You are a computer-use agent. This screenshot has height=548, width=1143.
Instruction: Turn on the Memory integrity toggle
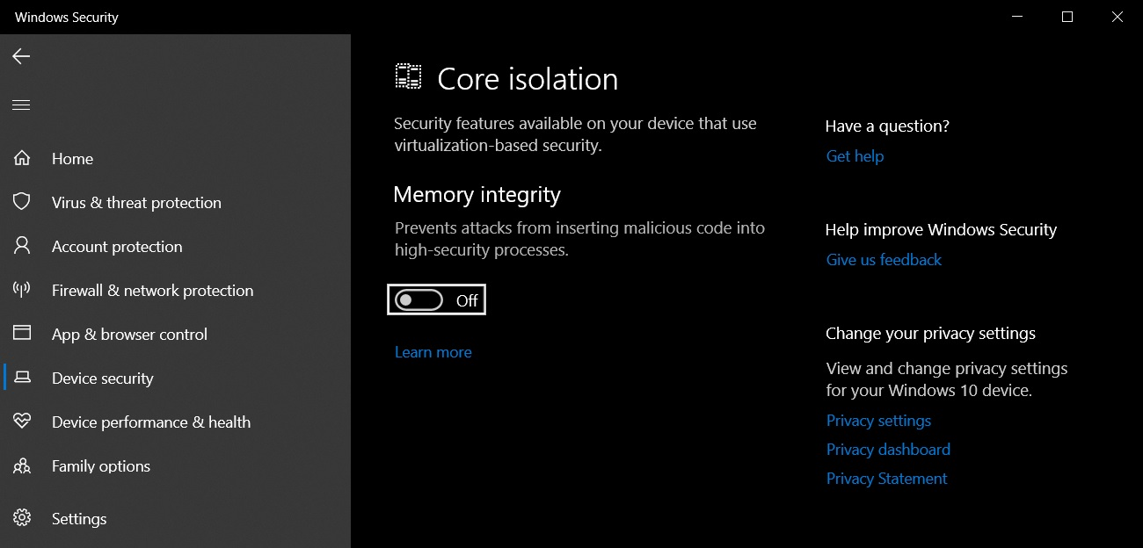419,300
